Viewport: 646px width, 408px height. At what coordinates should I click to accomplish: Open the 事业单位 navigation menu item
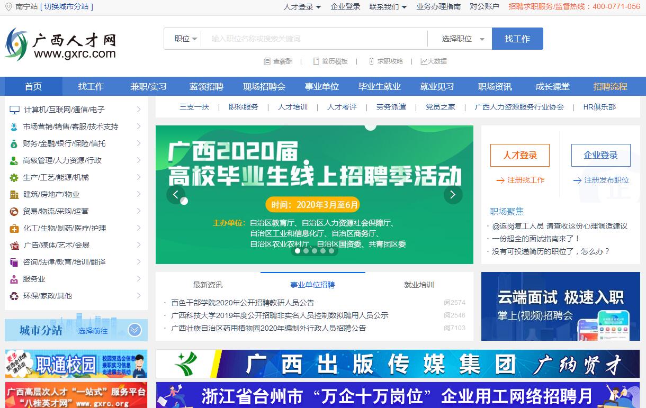pyautogui.click(x=322, y=87)
